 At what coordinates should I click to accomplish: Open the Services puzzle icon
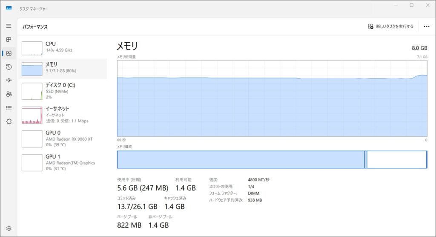[9, 121]
